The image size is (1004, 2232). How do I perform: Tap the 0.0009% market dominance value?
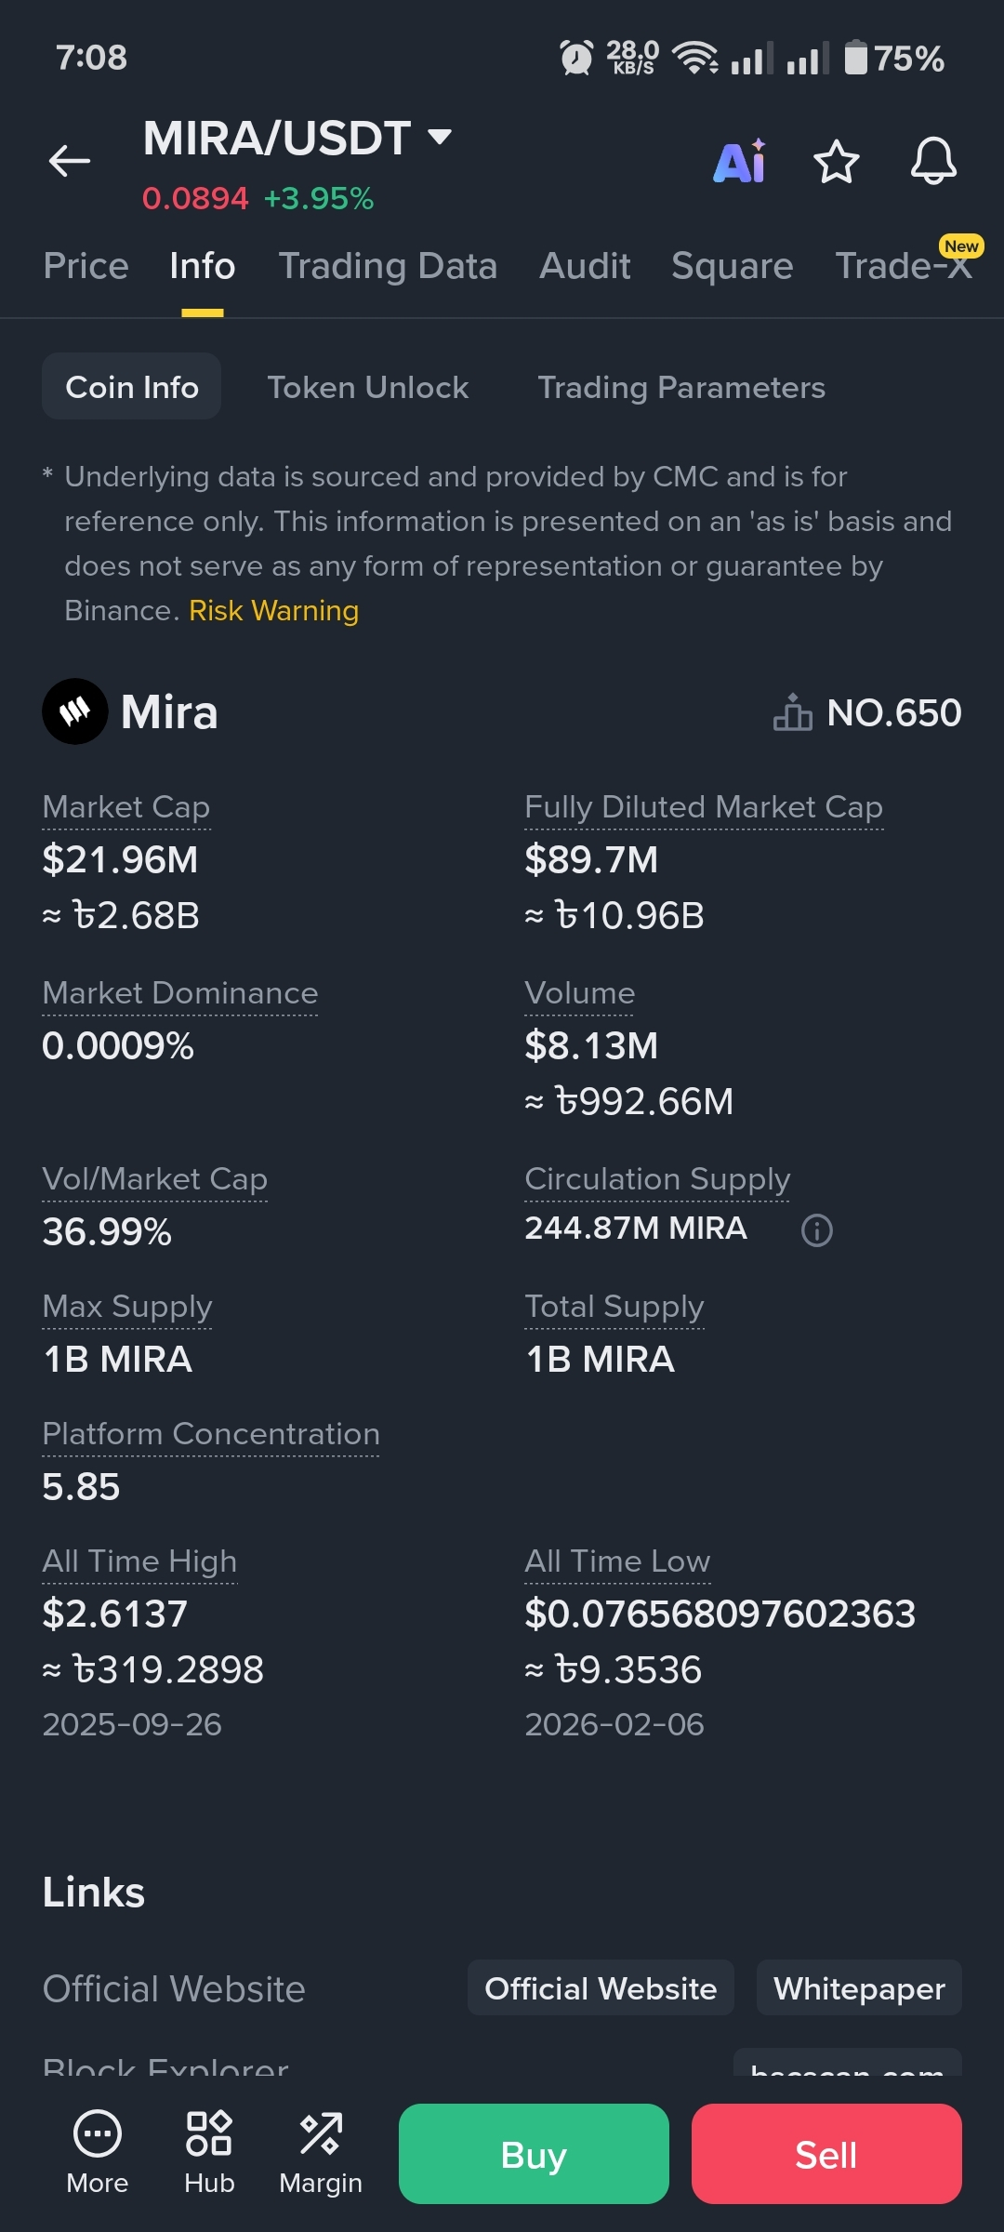point(118,1045)
